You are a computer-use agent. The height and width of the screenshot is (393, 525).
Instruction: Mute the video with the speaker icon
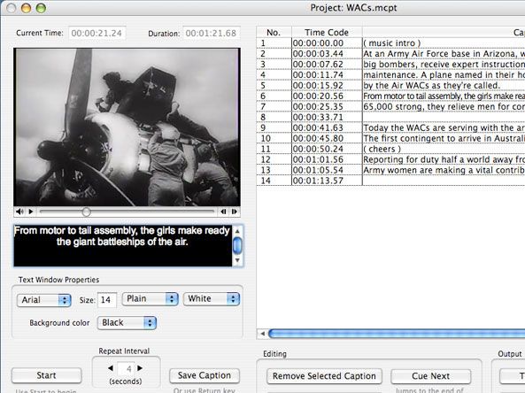tap(19, 212)
